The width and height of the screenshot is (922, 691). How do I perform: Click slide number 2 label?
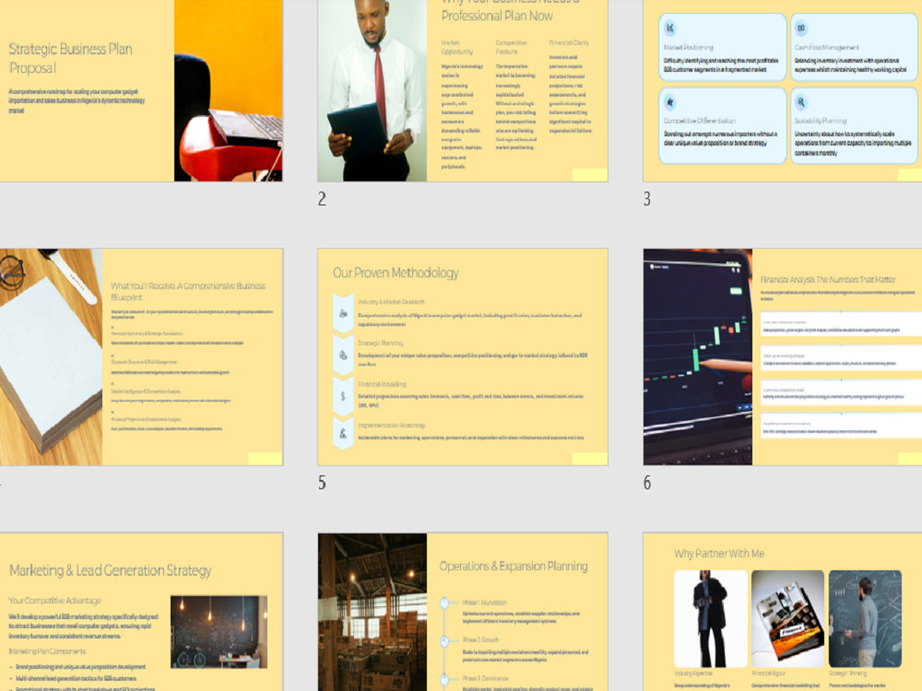pos(322,199)
